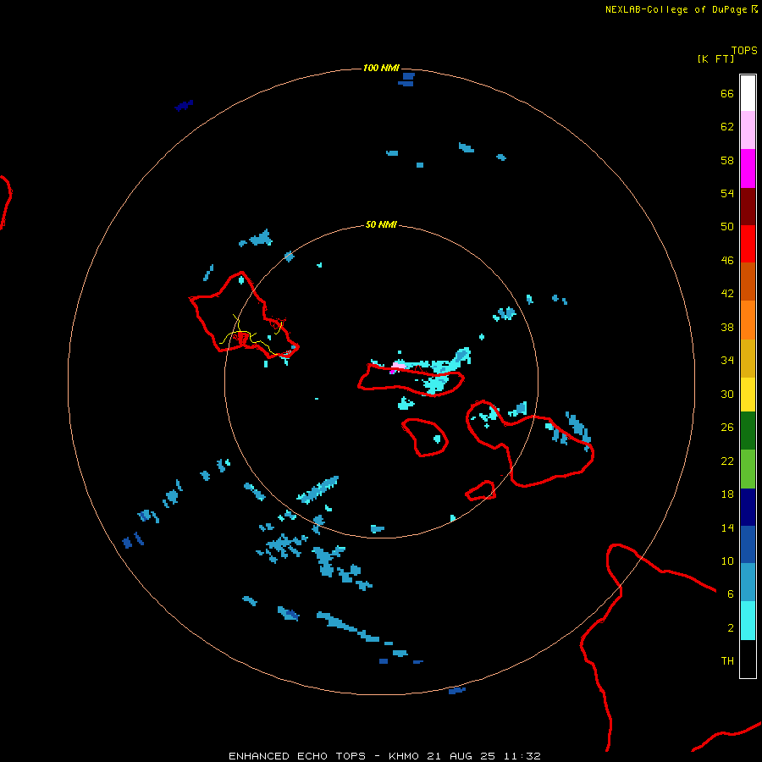Screen dimensions: 762x762
Task: Click the 10 legend value
Action: pos(727,560)
